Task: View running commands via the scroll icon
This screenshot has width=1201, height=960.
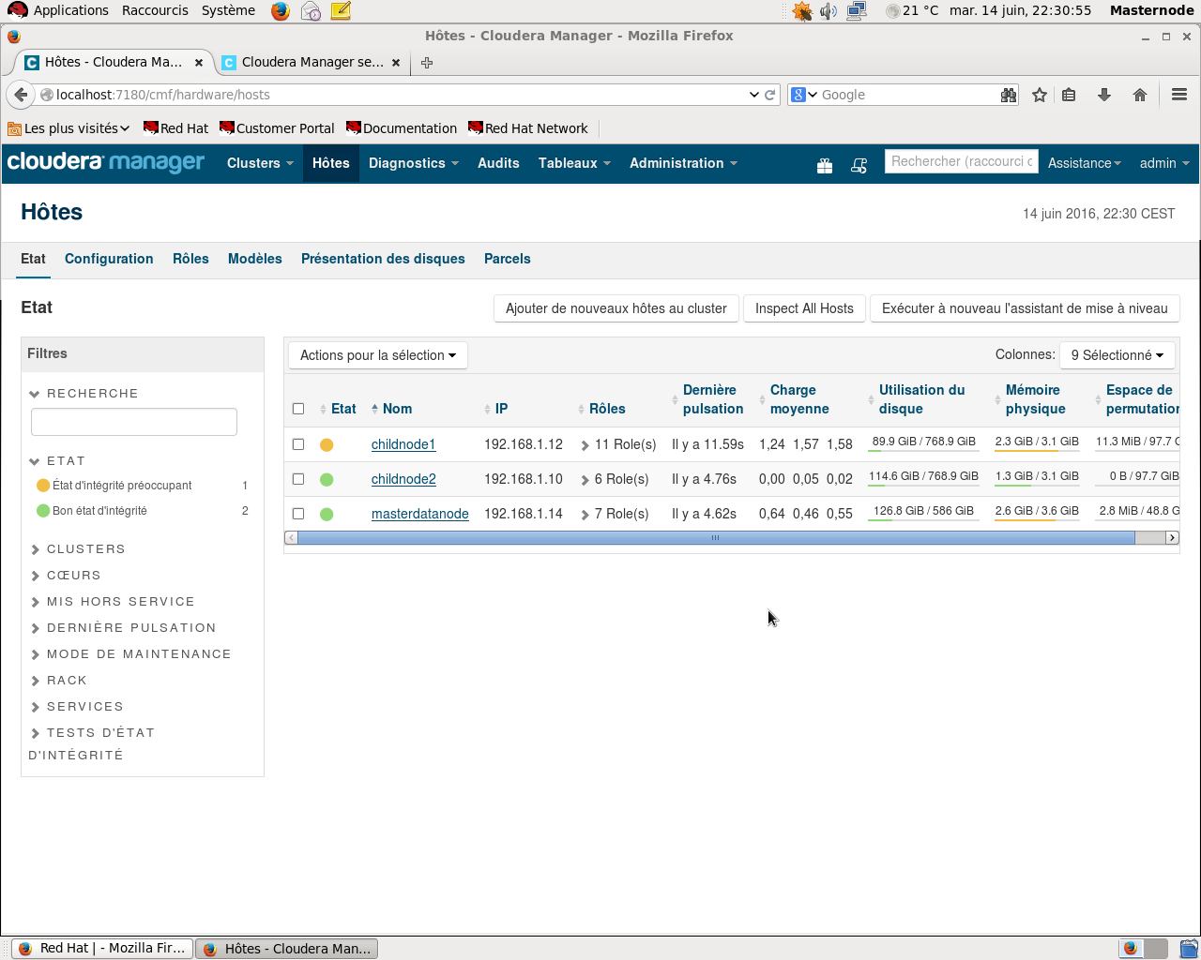Action: pyautogui.click(x=859, y=164)
